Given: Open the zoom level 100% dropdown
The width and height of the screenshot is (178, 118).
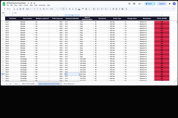Looking at the screenshot, I should point(28,9).
